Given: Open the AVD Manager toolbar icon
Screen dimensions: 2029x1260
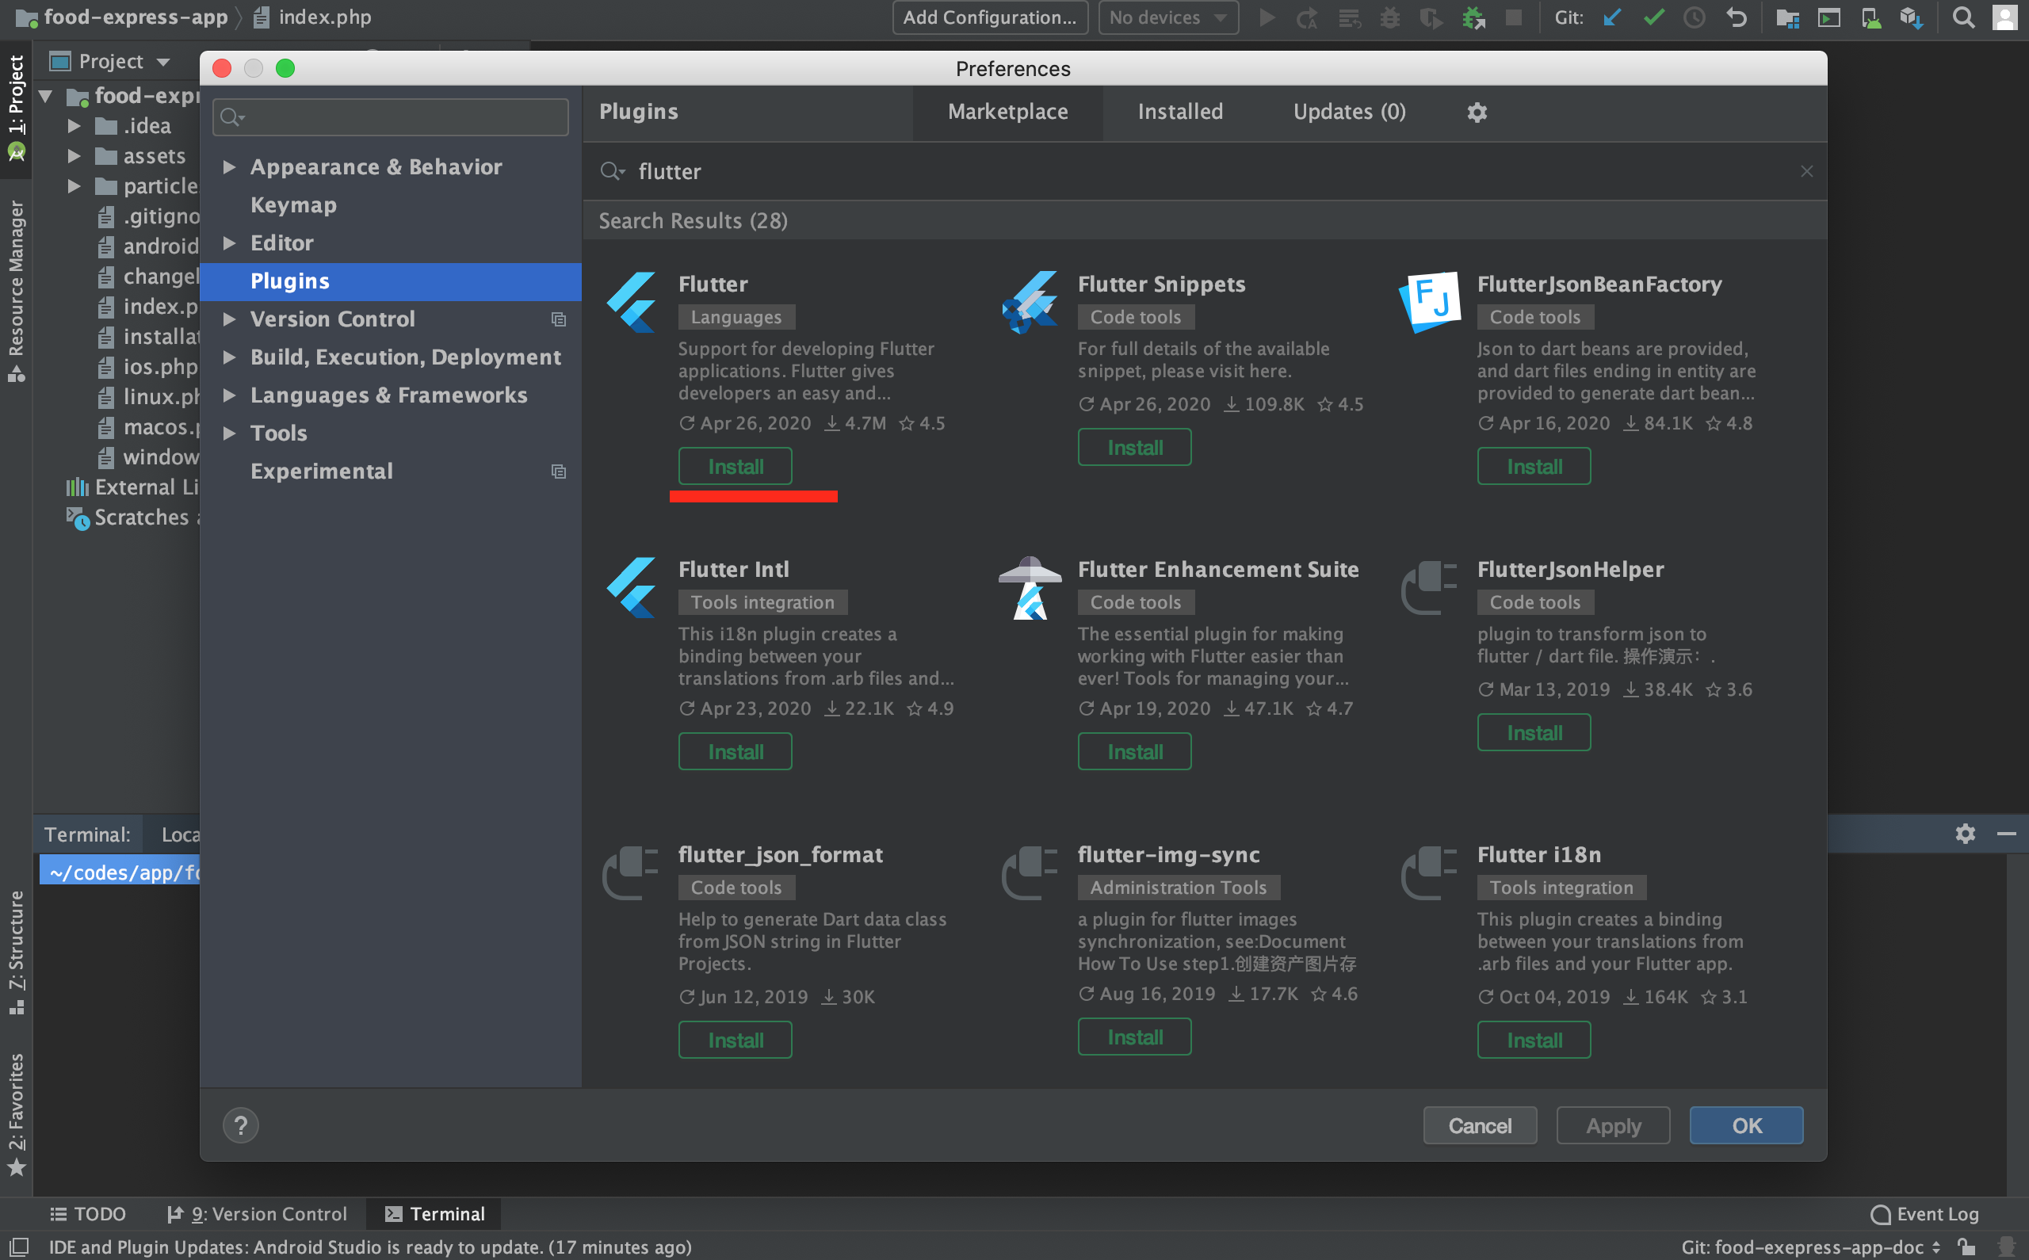Looking at the screenshot, I should (1870, 17).
